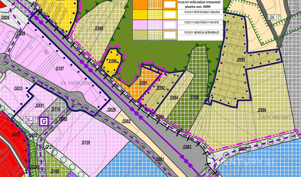Select parcel label .G031
Image resolution: width=301 pixels, height=177 pixels.
(40, 106)
